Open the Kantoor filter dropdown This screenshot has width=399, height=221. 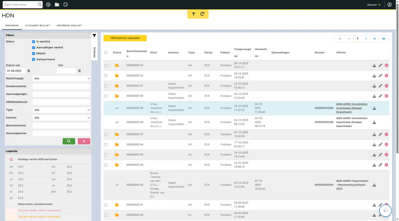coord(62,118)
